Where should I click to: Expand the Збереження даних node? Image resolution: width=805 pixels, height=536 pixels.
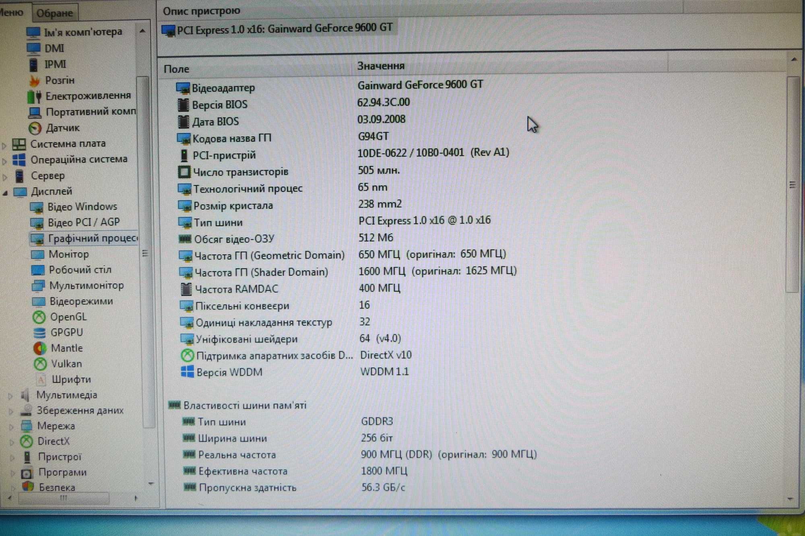(x=11, y=411)
